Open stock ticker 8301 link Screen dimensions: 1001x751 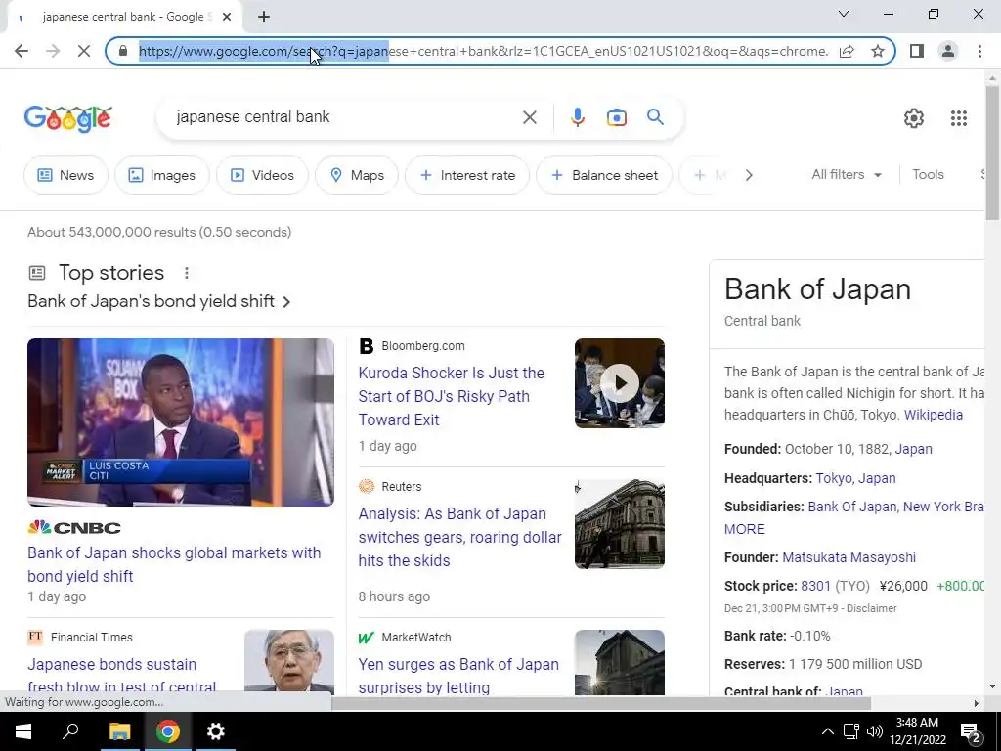click(x=816, y=587)
